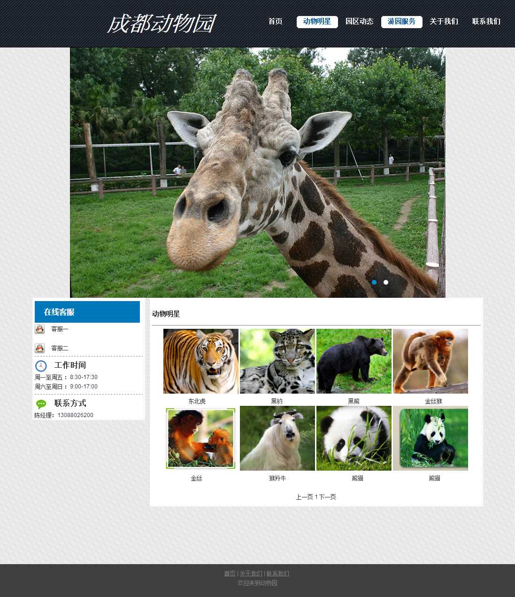Open the 黑豹 leopard thumbnail
This screenshot has height=597, width=515.
(277, 361)
